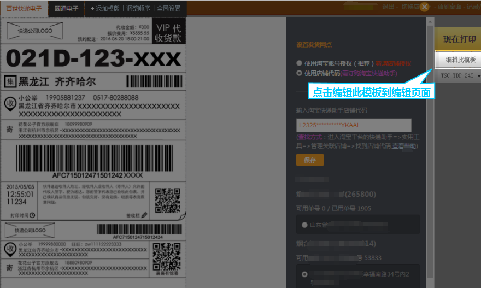The image size is (481, 288).
Task: Click the 收 recipient pin icon on top label
Action: 9,103
